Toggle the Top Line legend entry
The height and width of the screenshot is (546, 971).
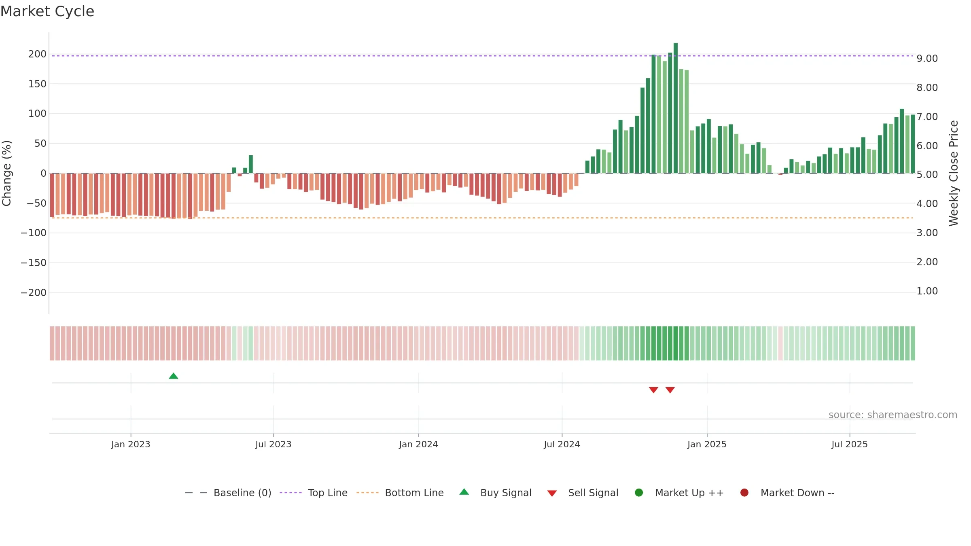coord(314,493)
